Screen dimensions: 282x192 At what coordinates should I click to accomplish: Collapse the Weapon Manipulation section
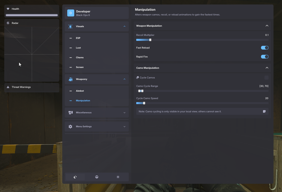coord(267,26)
